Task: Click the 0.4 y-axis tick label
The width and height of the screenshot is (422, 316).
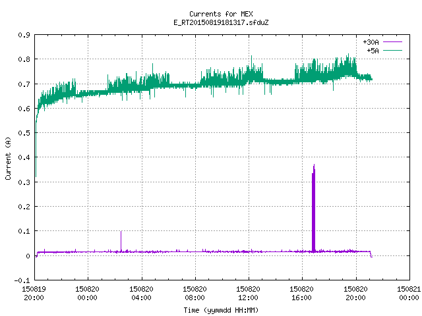Action: 24,157
